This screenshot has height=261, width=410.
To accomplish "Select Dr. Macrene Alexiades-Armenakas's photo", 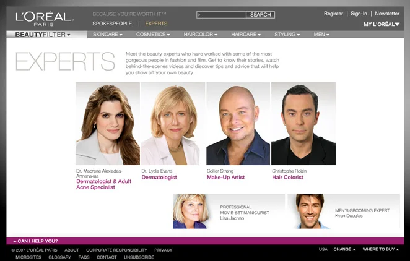I will 108,124.
